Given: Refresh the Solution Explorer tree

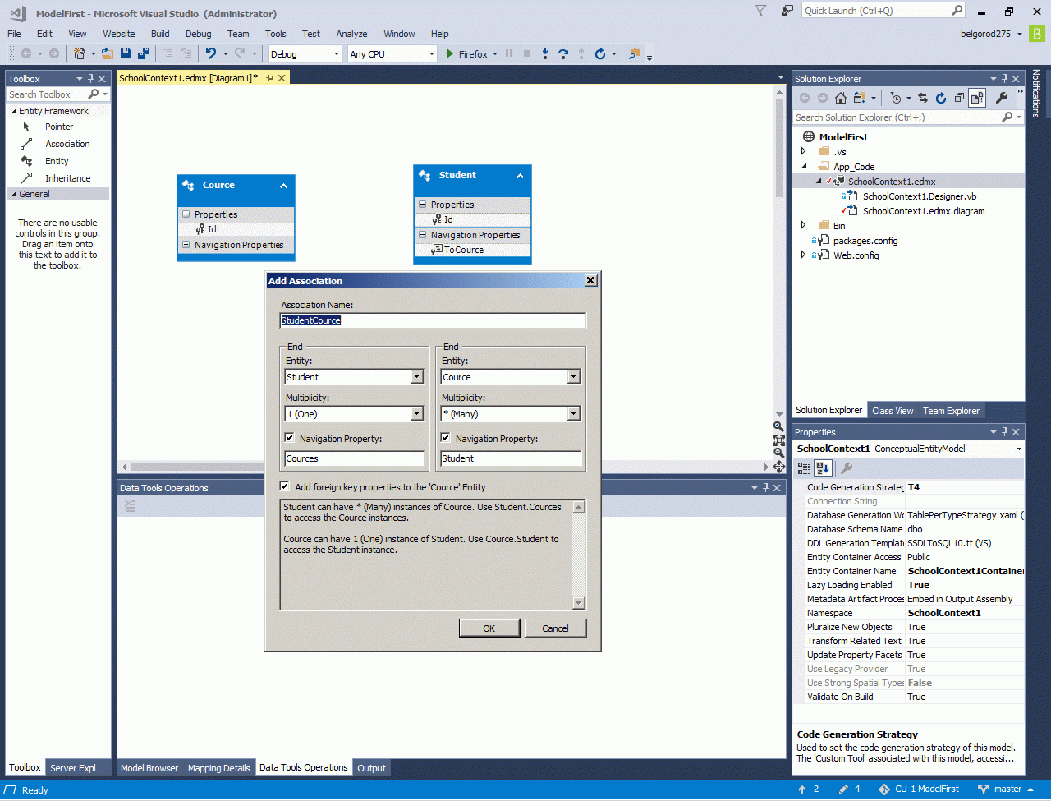Looking at the screenshot, I should (941, 98).
